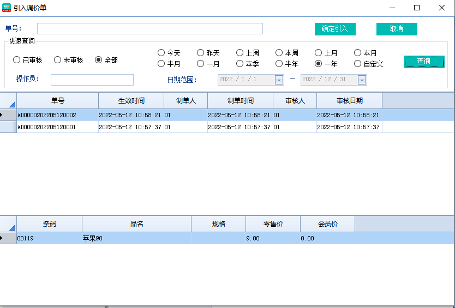This screenshot has width=455, height=308.
Task: Click the 审核日期 column header
Action: tap(349, 101)
